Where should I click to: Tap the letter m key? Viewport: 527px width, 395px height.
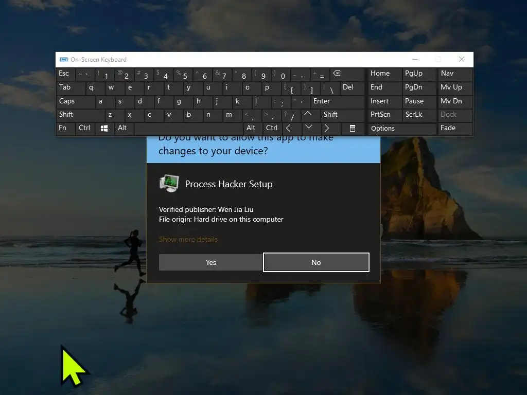coord(232,115)
